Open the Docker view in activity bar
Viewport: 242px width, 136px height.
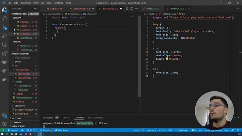[x=4, y=79]
